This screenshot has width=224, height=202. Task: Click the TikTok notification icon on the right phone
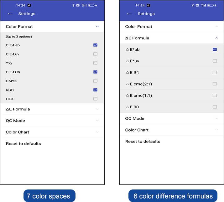(x=148, y=5)
